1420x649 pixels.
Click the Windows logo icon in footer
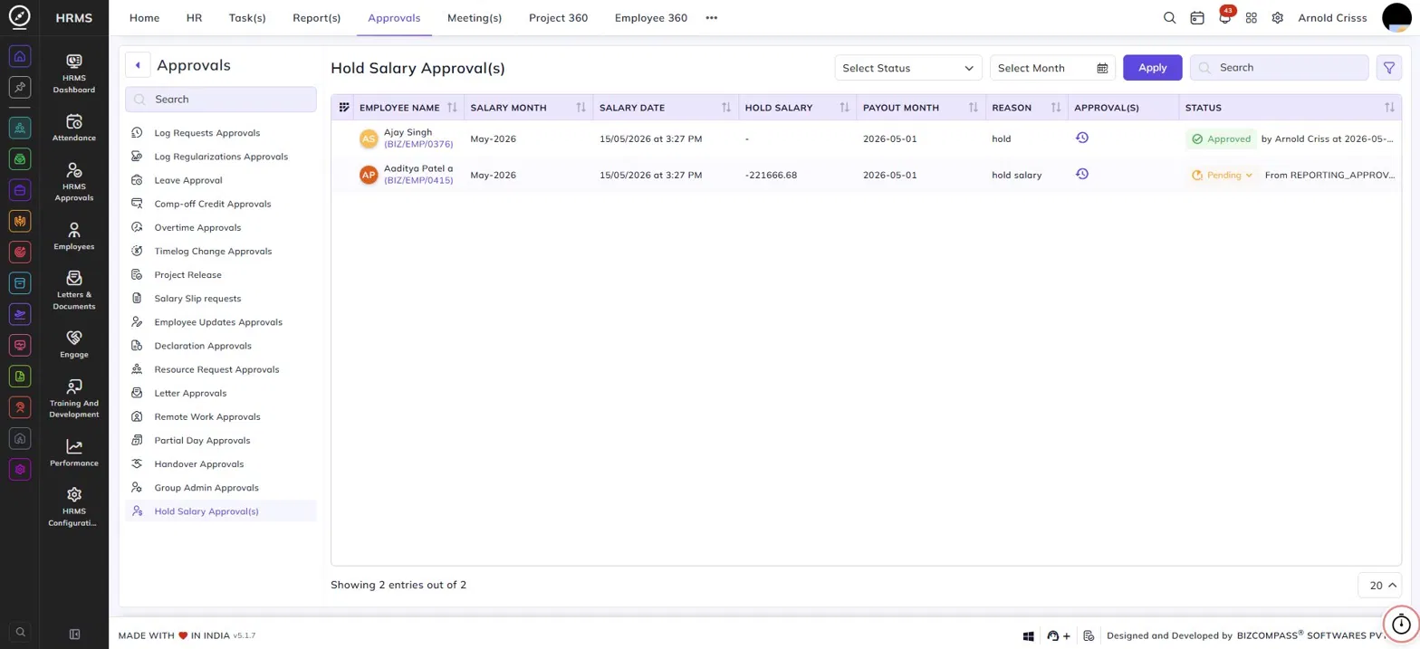(x=1029, y=636)
